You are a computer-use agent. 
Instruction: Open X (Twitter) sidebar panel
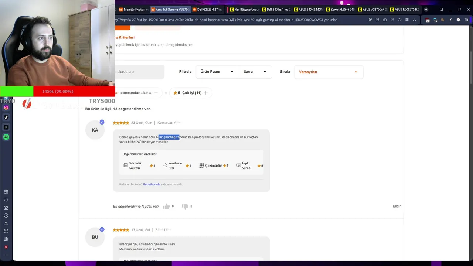click(6, 127)
